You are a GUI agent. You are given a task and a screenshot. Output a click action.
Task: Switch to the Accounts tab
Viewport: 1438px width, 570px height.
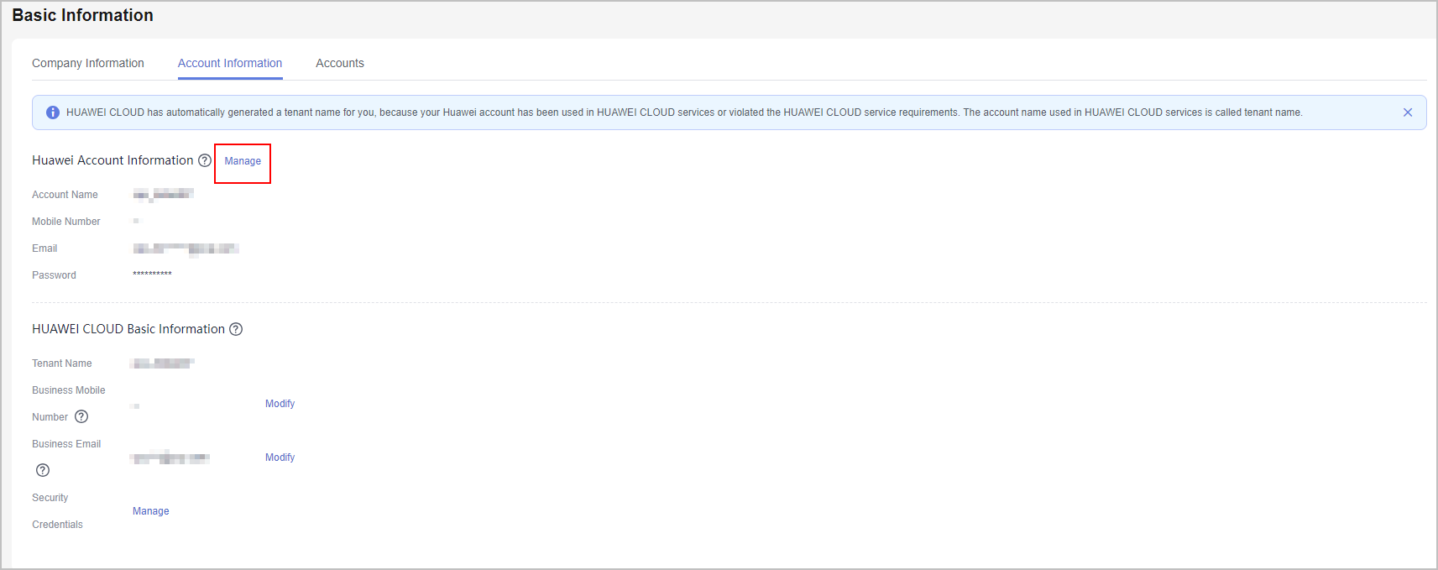pos(340,63)
